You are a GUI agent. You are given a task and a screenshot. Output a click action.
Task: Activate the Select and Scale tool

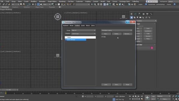pyautogui.click(x=38, y=4)
